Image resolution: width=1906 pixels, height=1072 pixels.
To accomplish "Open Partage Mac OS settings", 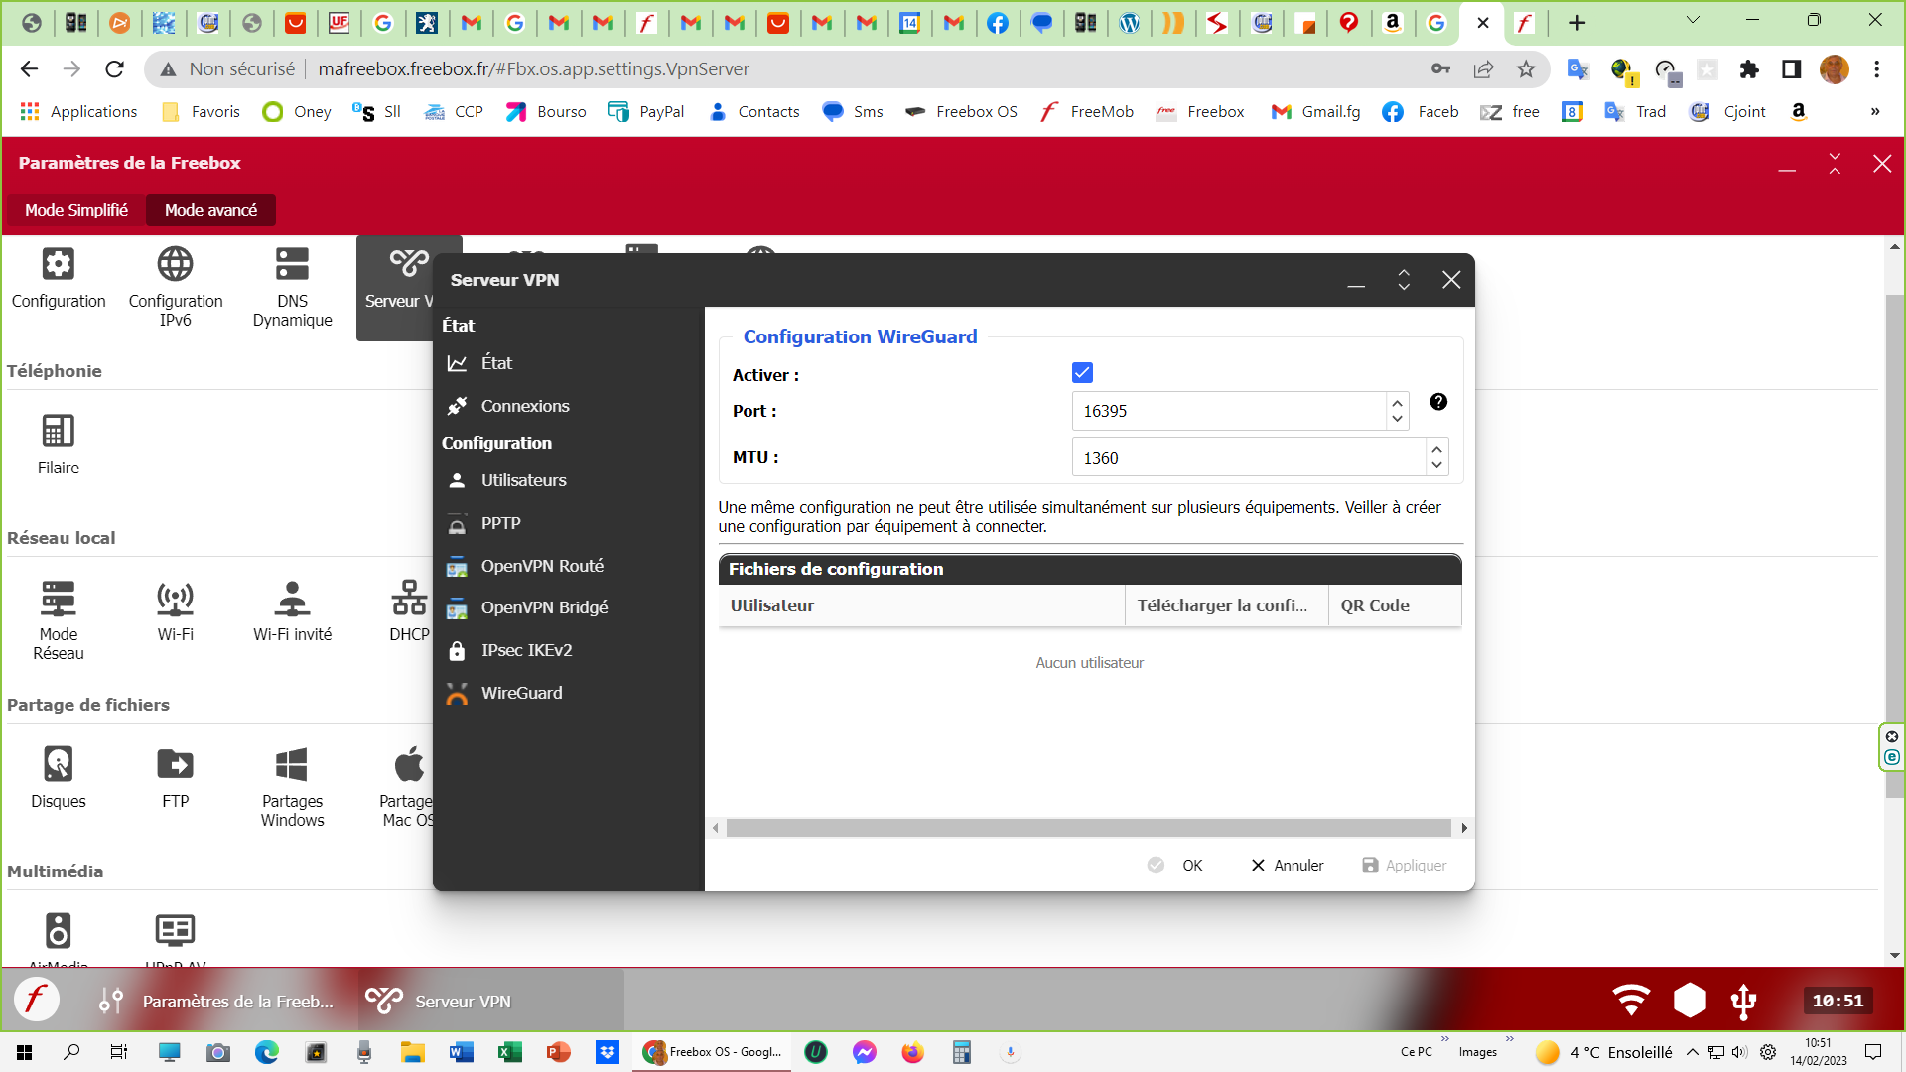I will point(407,786).
